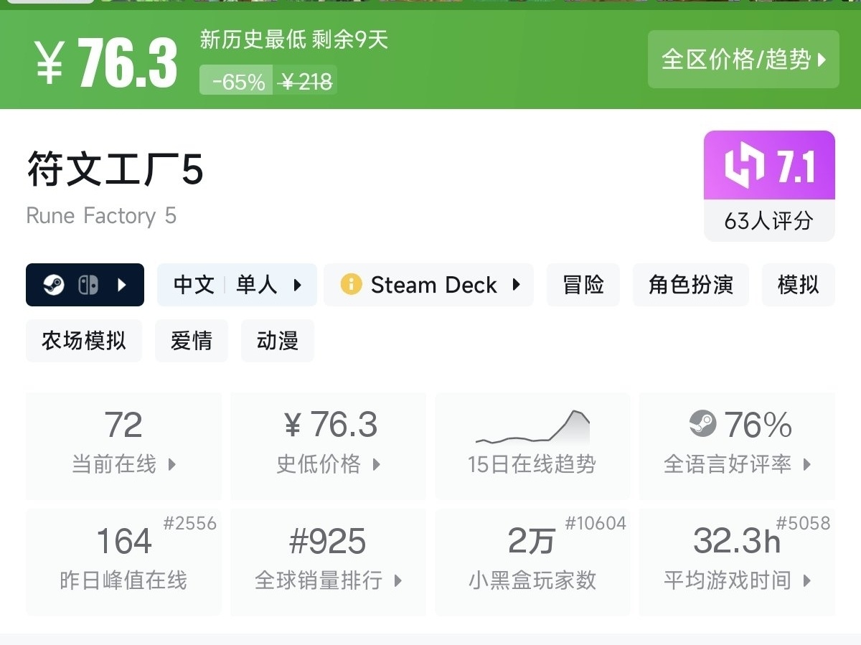
Task: Click the yen symbol in green banner
Action: pyautogui.click(x=50, y=62)
